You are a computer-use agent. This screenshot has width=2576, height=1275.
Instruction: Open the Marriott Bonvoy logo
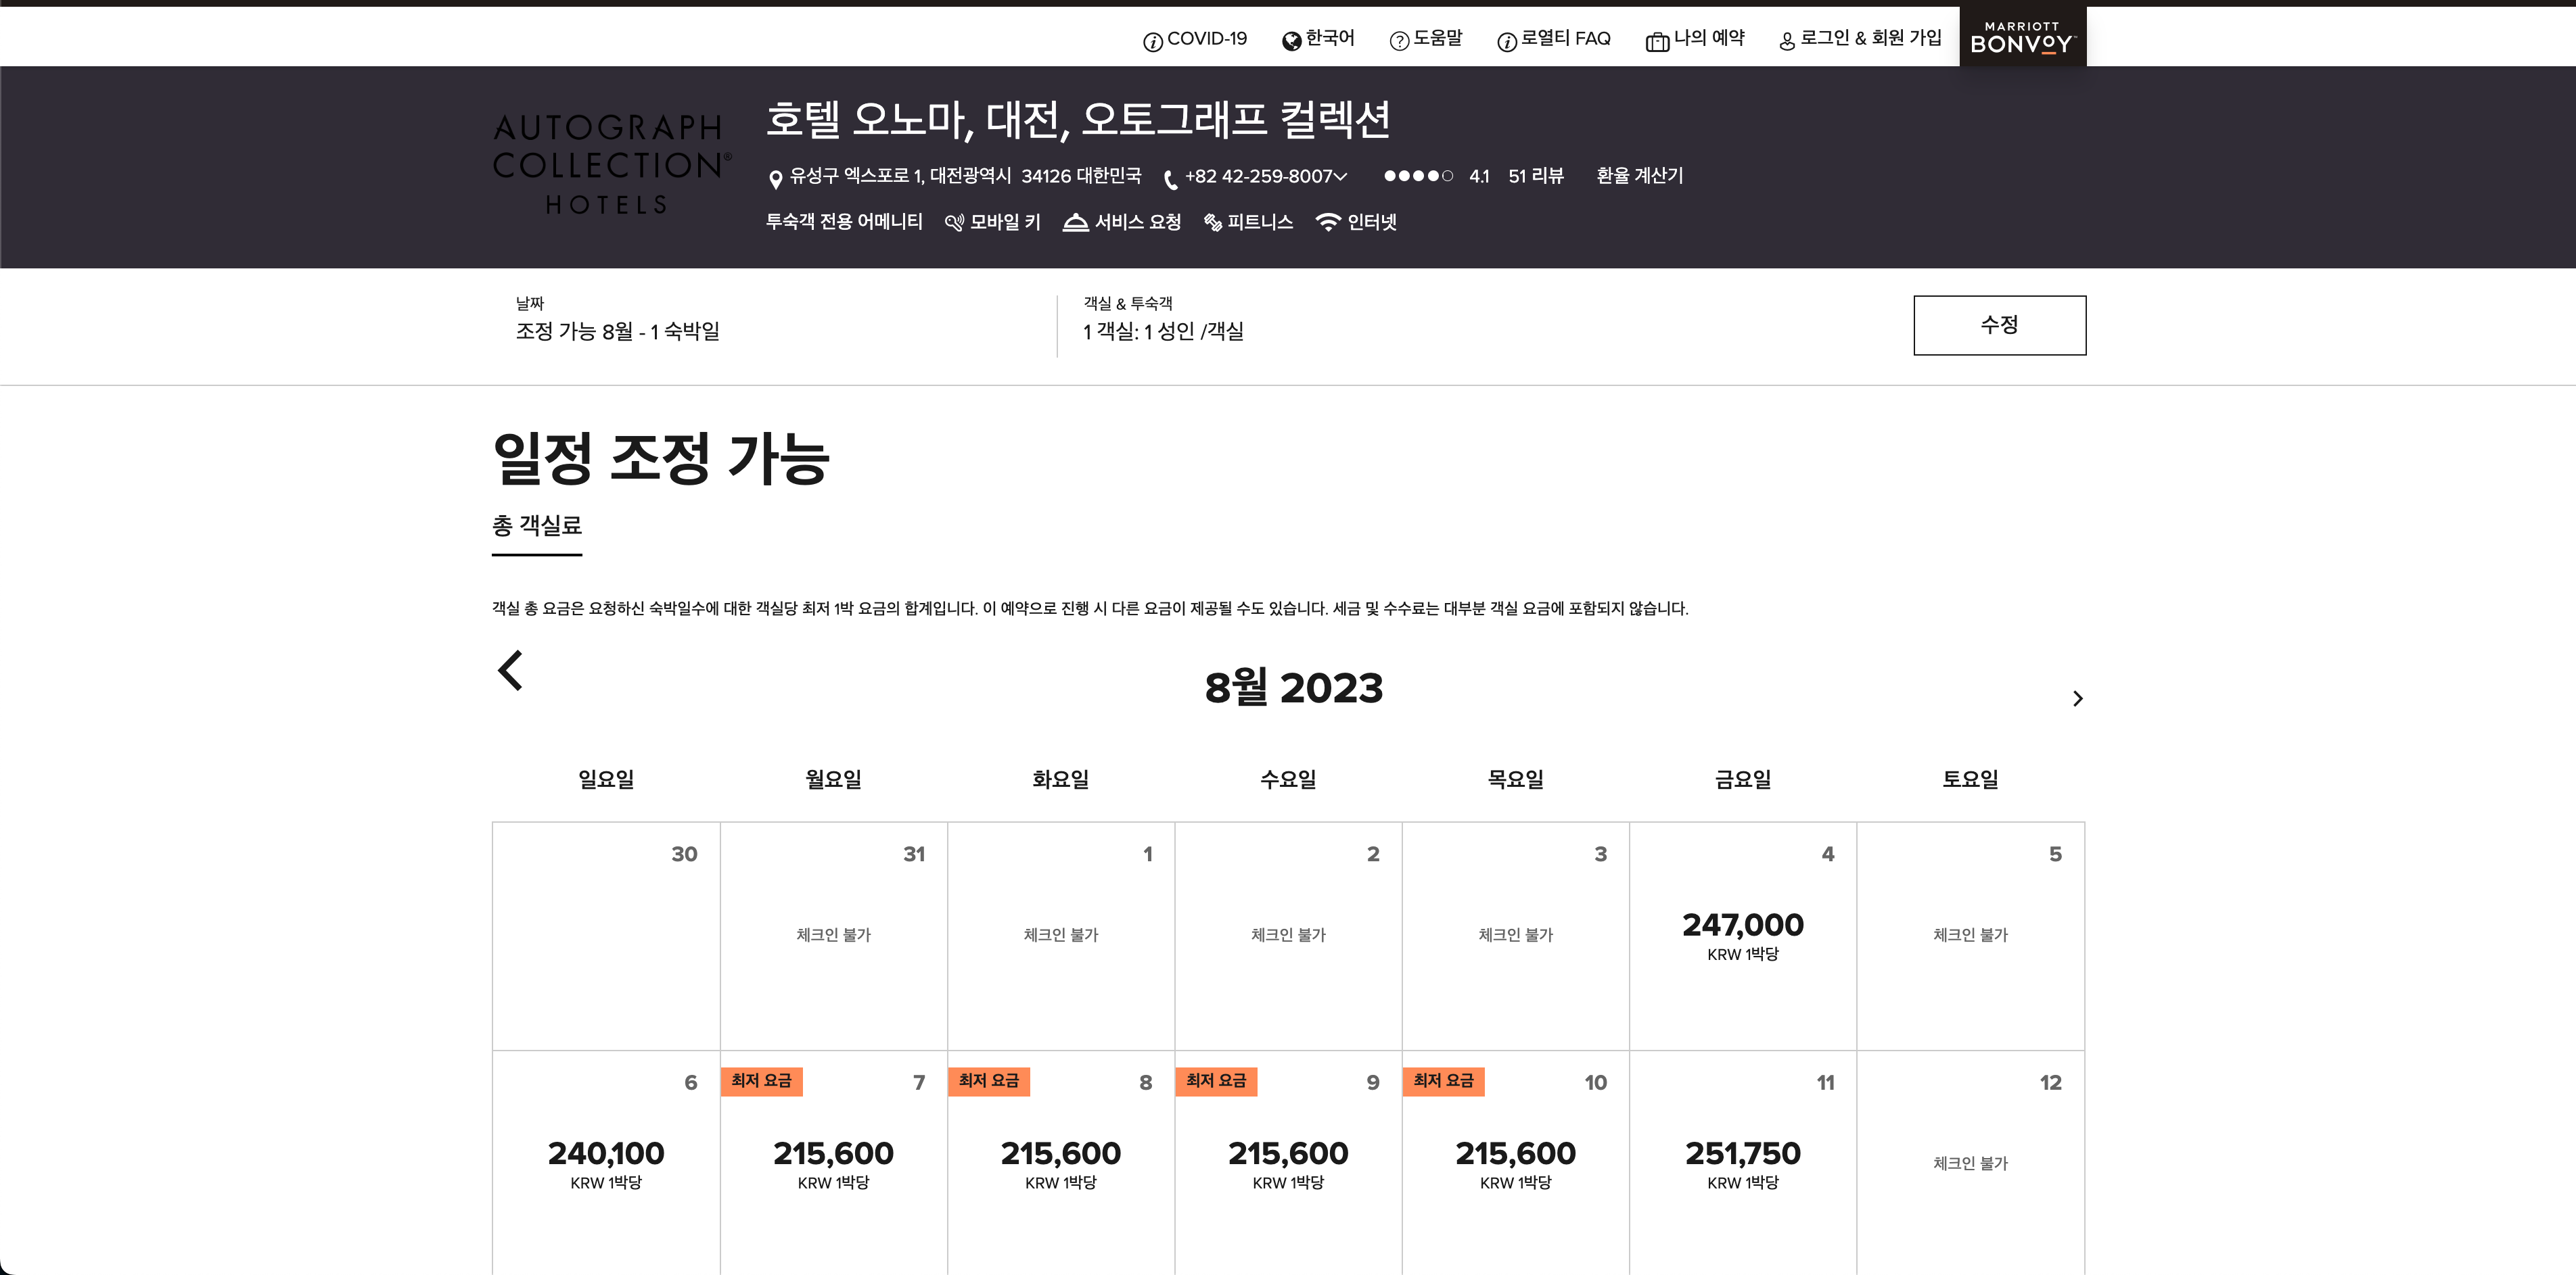click(x=2022, y=37)
